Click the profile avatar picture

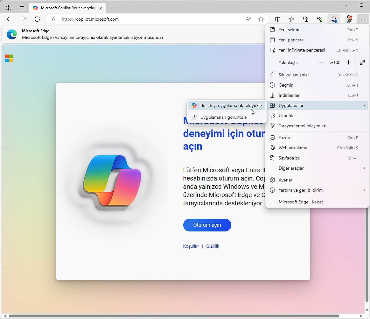(x=349, y=19)
